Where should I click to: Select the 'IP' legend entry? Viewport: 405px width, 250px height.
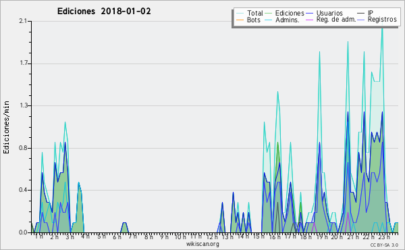pyautogui.click(x=371, y=13)
